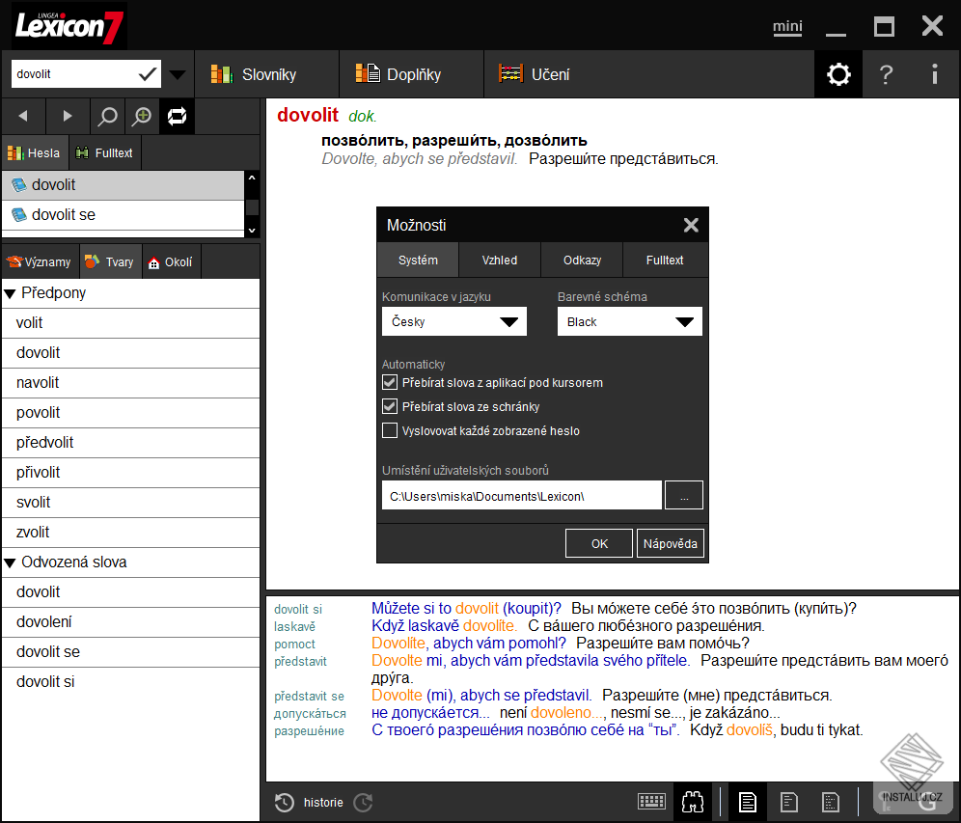This screenshot has width=961, height=823.
Task: Select 'dovolení' under Odvozená slova
Action: (130, 622)
